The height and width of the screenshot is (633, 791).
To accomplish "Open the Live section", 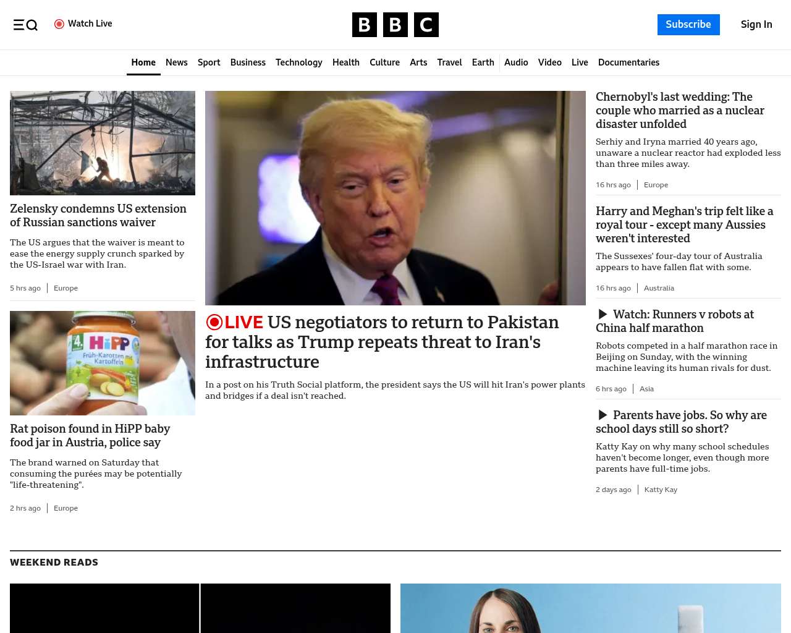I will click(x=580, y=62).
